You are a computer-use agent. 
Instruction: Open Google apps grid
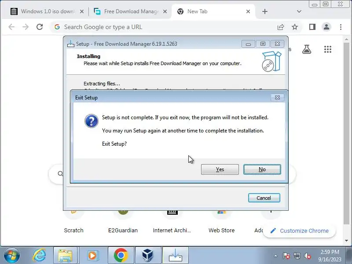pyautogui.click(x=328, y=49)
